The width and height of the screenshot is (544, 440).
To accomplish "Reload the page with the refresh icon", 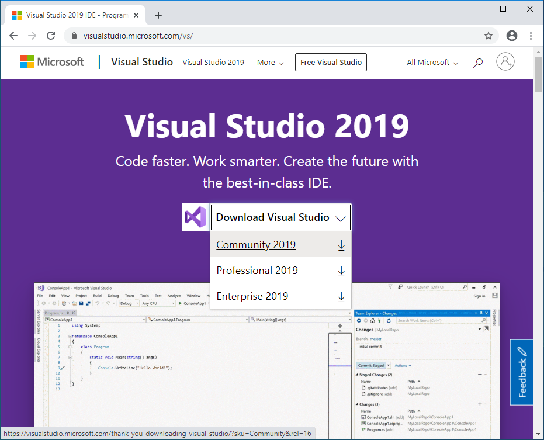I will click(x=51, y=36).
